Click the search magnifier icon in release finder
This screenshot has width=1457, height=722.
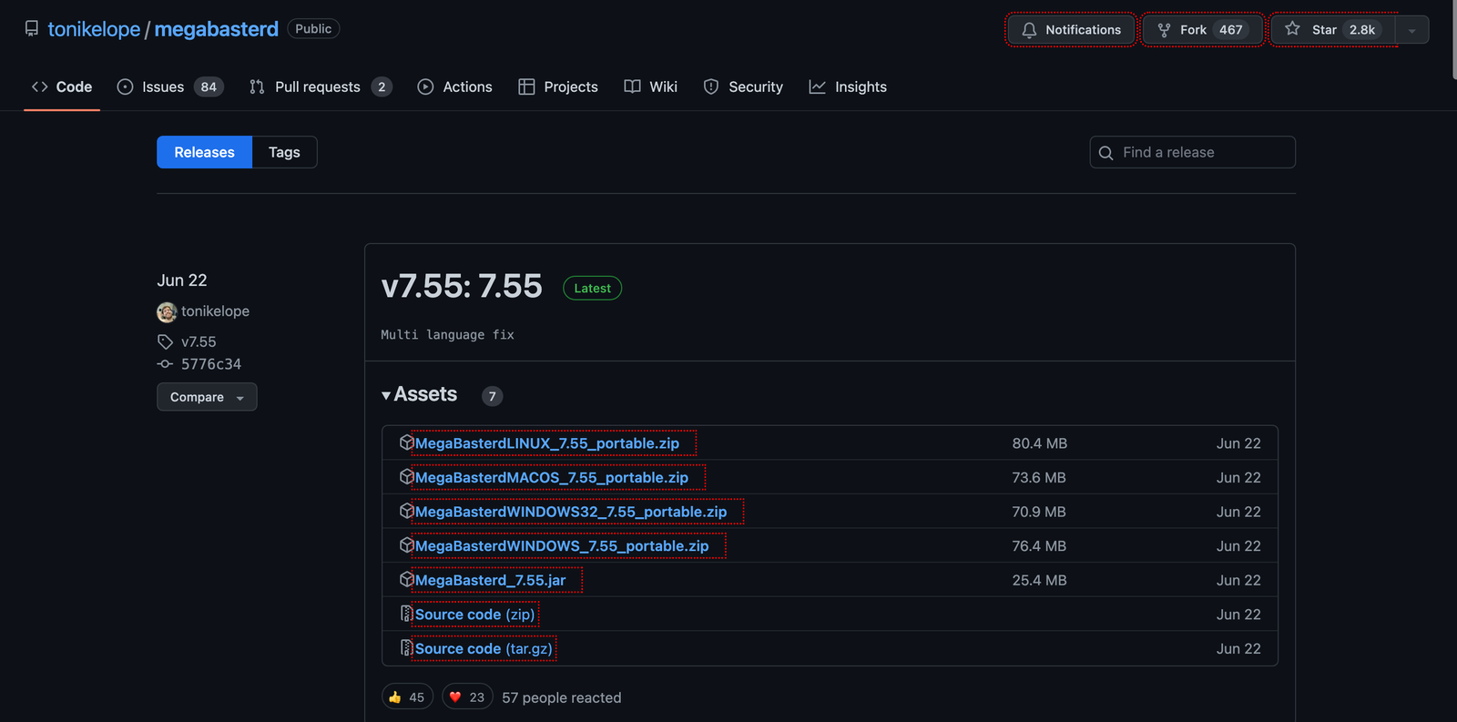coord(1105,153)
